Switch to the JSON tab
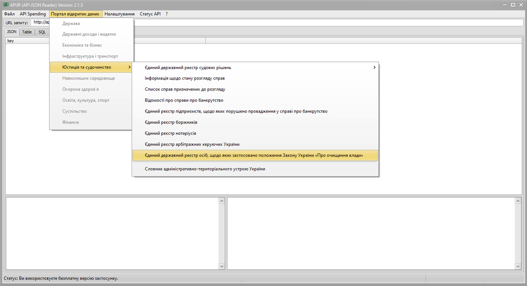The height and width of the screenshot is (286, 527). (12, 32)
